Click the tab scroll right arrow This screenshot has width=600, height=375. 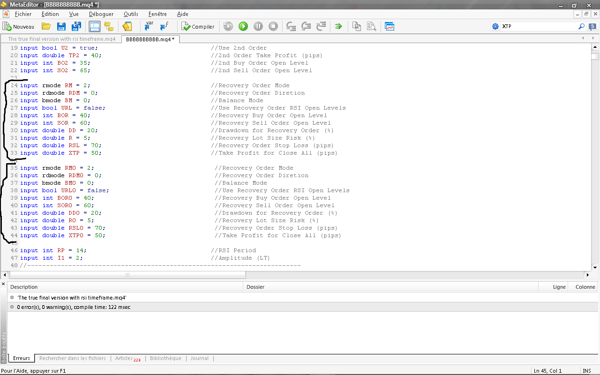click(593, 38)
